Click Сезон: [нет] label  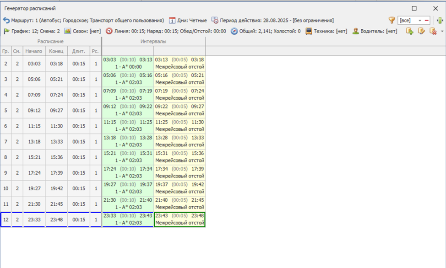point(87,31)
